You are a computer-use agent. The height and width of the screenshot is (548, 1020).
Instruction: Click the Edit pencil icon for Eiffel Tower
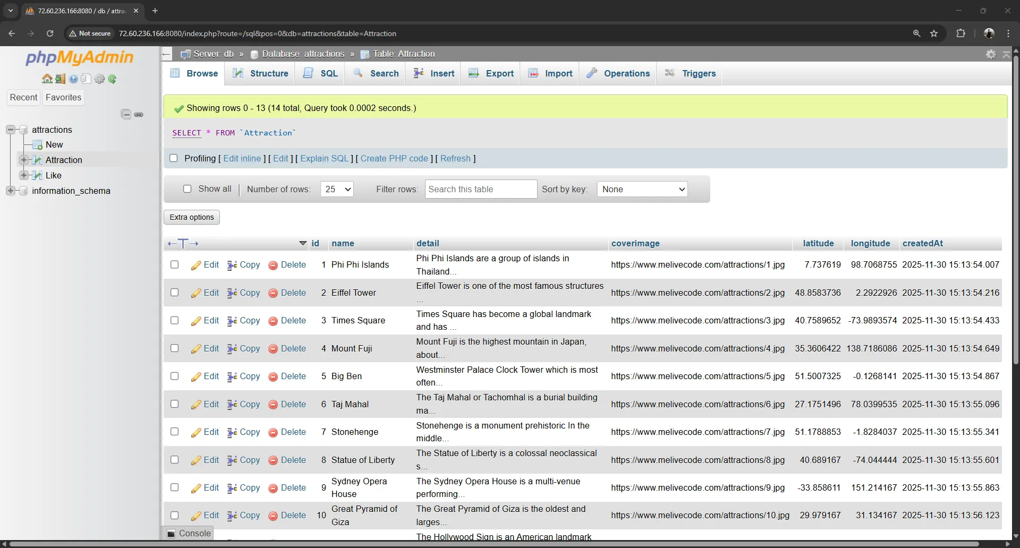pyautogui.click(x=195, y=293)
